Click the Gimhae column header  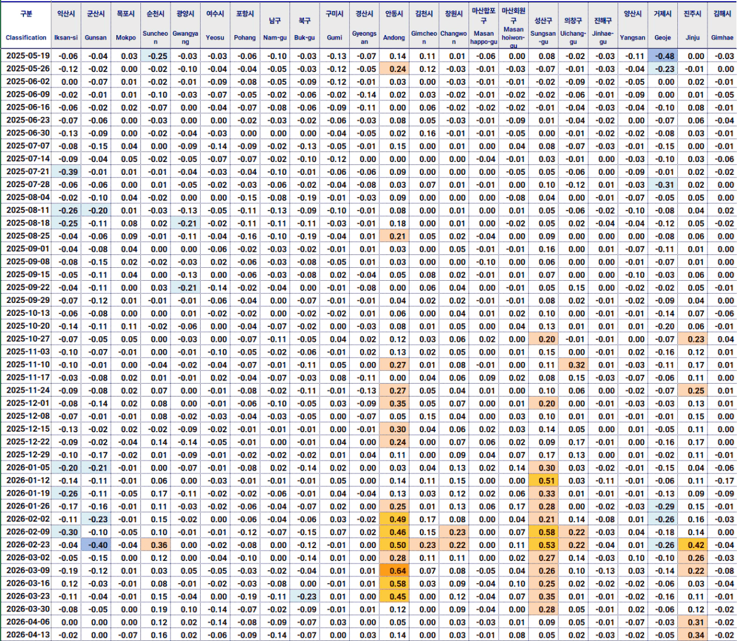point(722,25)
